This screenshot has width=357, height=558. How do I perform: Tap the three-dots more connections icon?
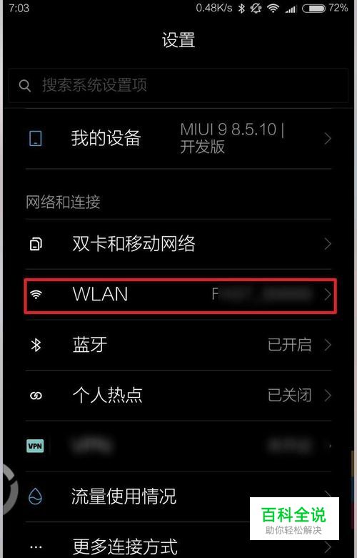coord(36,547)
